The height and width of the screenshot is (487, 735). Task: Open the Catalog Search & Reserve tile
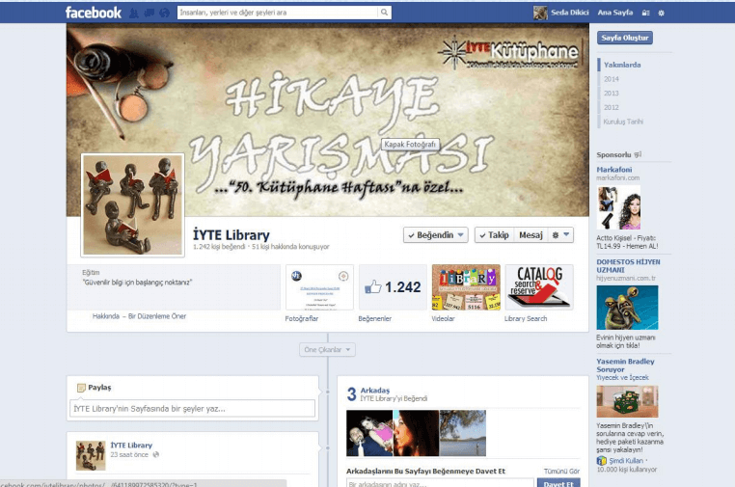539,286
